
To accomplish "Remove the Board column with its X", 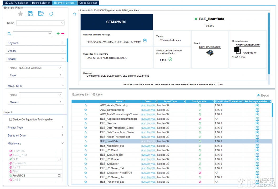I will (156, 101).
